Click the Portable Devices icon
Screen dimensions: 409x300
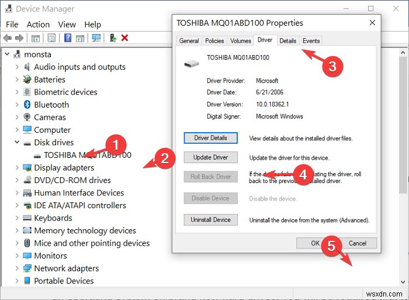point(27,281)
